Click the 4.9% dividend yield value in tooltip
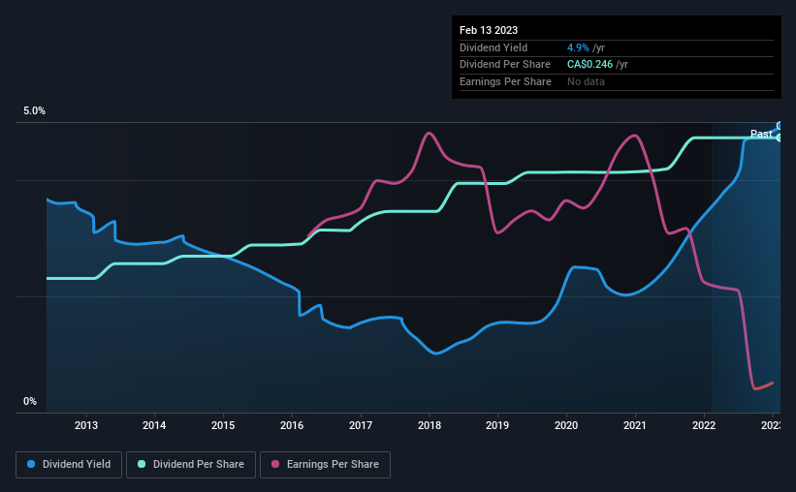Screen dimensions: 796x492 tap(578, 47)
